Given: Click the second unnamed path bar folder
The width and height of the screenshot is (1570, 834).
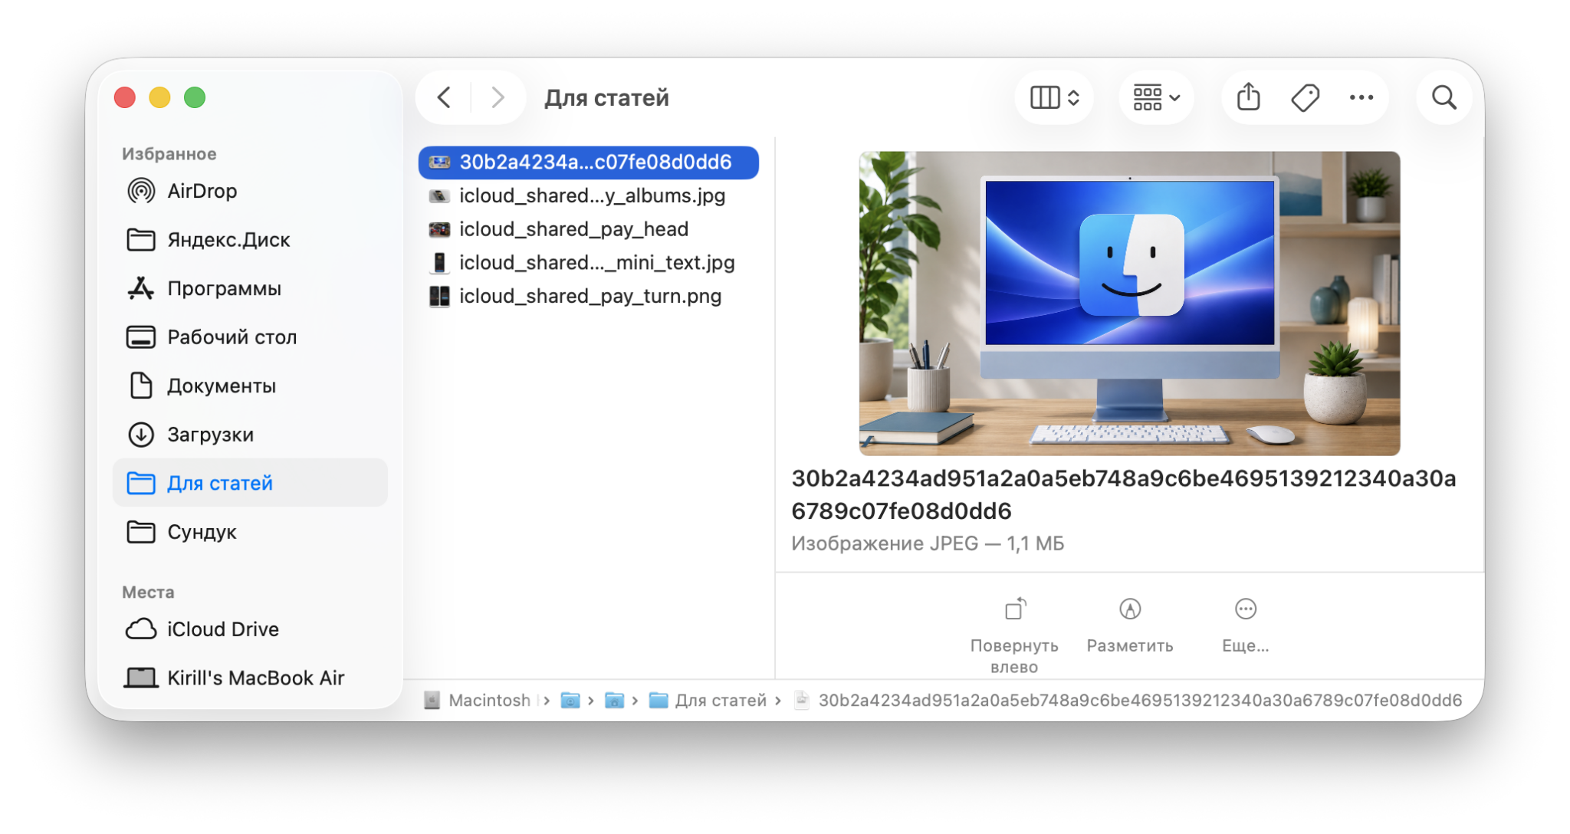Looking at the screenshot, I should click(x=614, y=701).
